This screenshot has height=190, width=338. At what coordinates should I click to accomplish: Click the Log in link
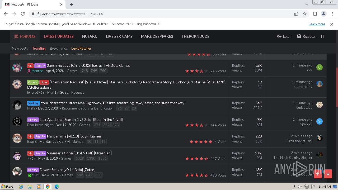[285, 36]
